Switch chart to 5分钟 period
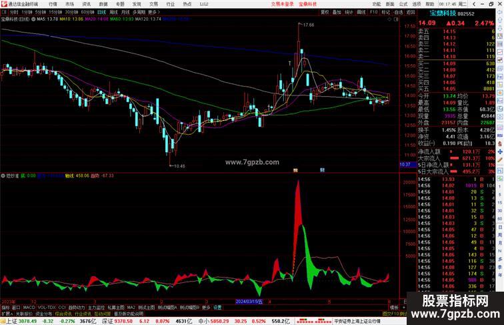This screenshot has height=325, width=504. click(x=41, y=12)
